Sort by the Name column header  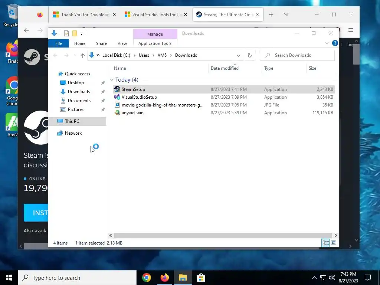tap(120, 68)
